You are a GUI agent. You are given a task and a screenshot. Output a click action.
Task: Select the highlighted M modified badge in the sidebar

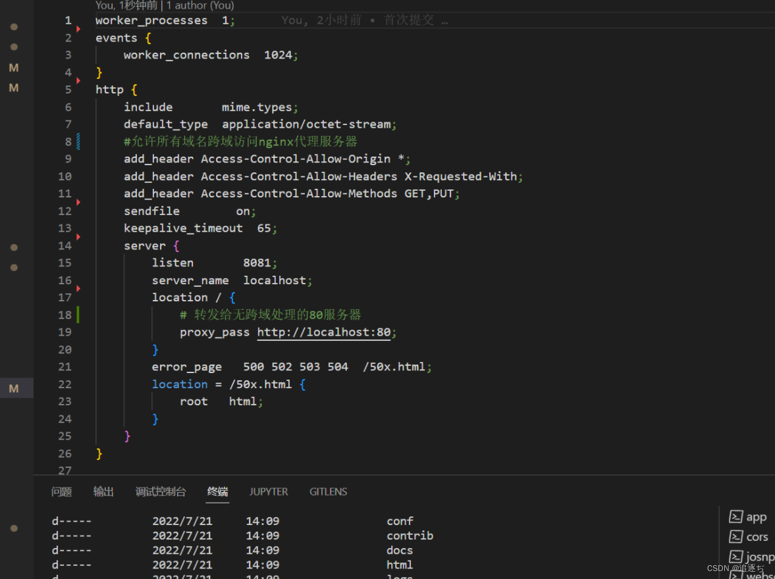[14, 389]
